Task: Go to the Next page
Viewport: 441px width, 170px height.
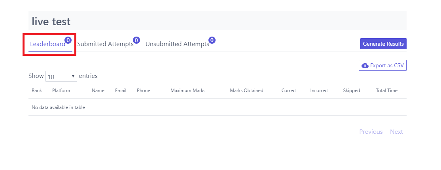Action: pos(396,132)
